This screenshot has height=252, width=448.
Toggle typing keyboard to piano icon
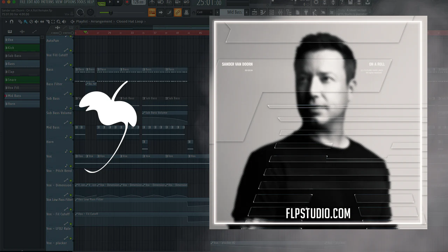click(152, 13)
